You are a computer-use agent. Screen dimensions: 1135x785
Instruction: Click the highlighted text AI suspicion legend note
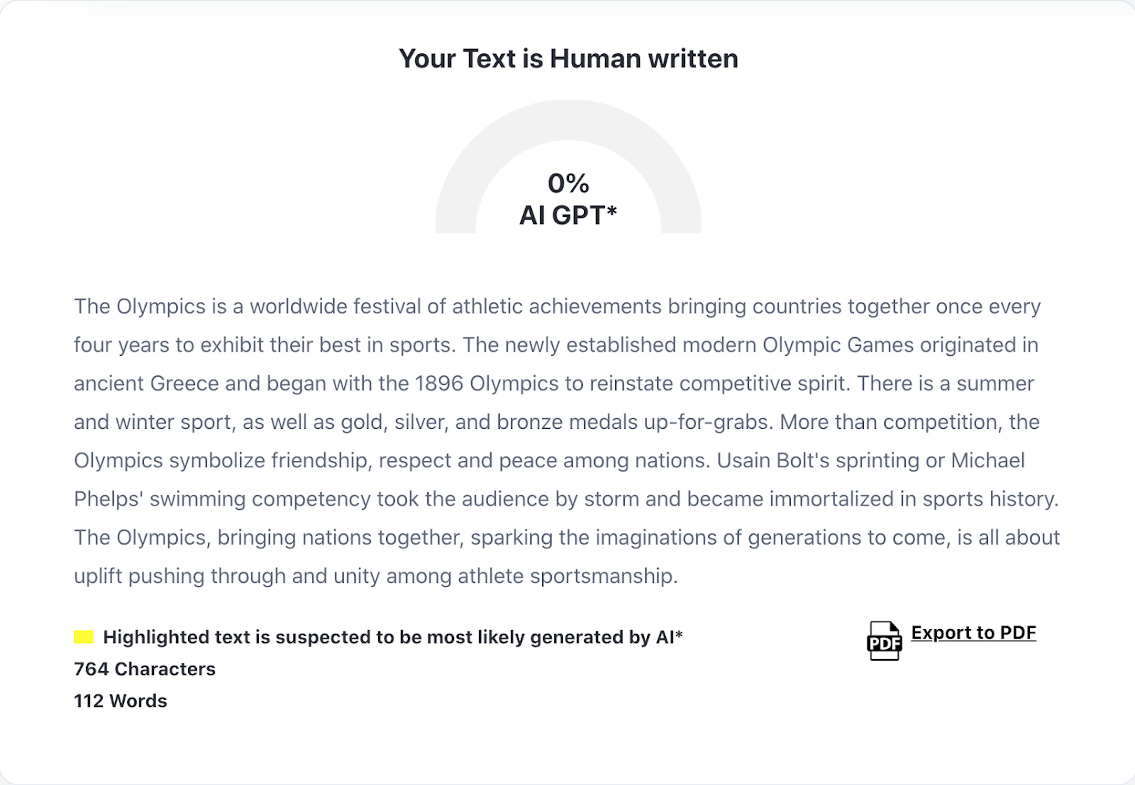(393, 637)
